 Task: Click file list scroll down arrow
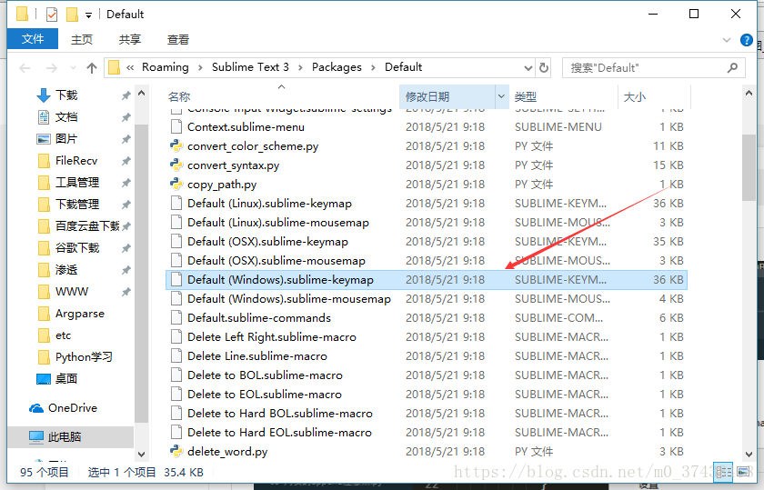(x=749, y=454)
